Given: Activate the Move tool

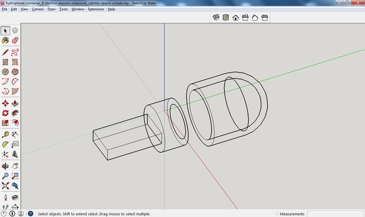Looking at the screenshot, I should pyautogui.click(x=5, y=103).
